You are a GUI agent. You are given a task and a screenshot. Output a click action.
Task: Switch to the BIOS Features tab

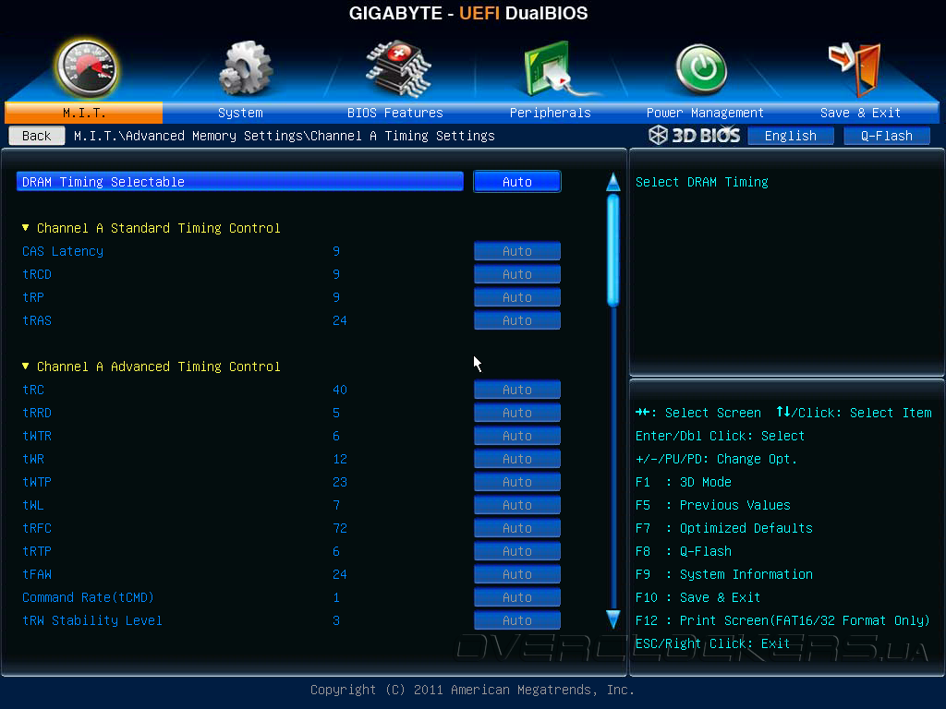pos(395,113)
